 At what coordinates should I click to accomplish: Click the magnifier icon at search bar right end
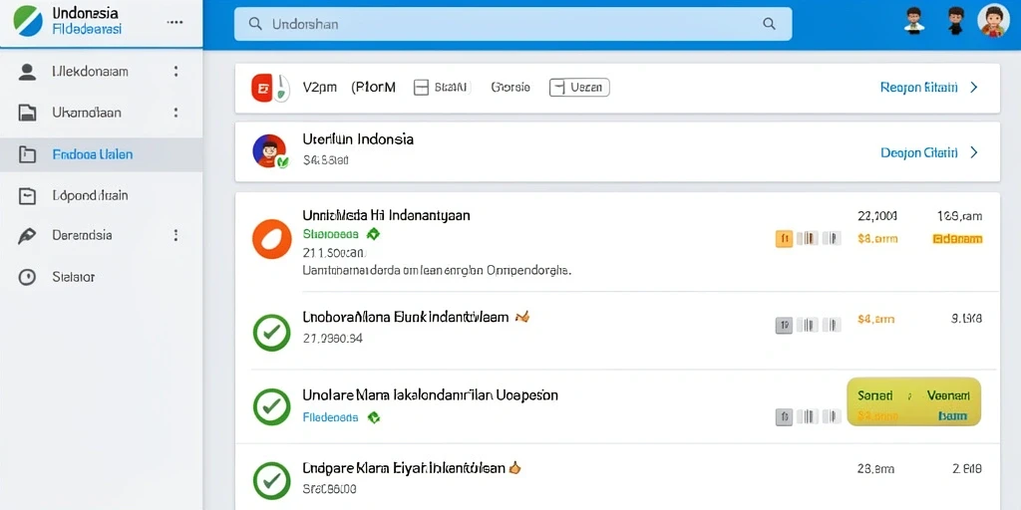(769, 25)
